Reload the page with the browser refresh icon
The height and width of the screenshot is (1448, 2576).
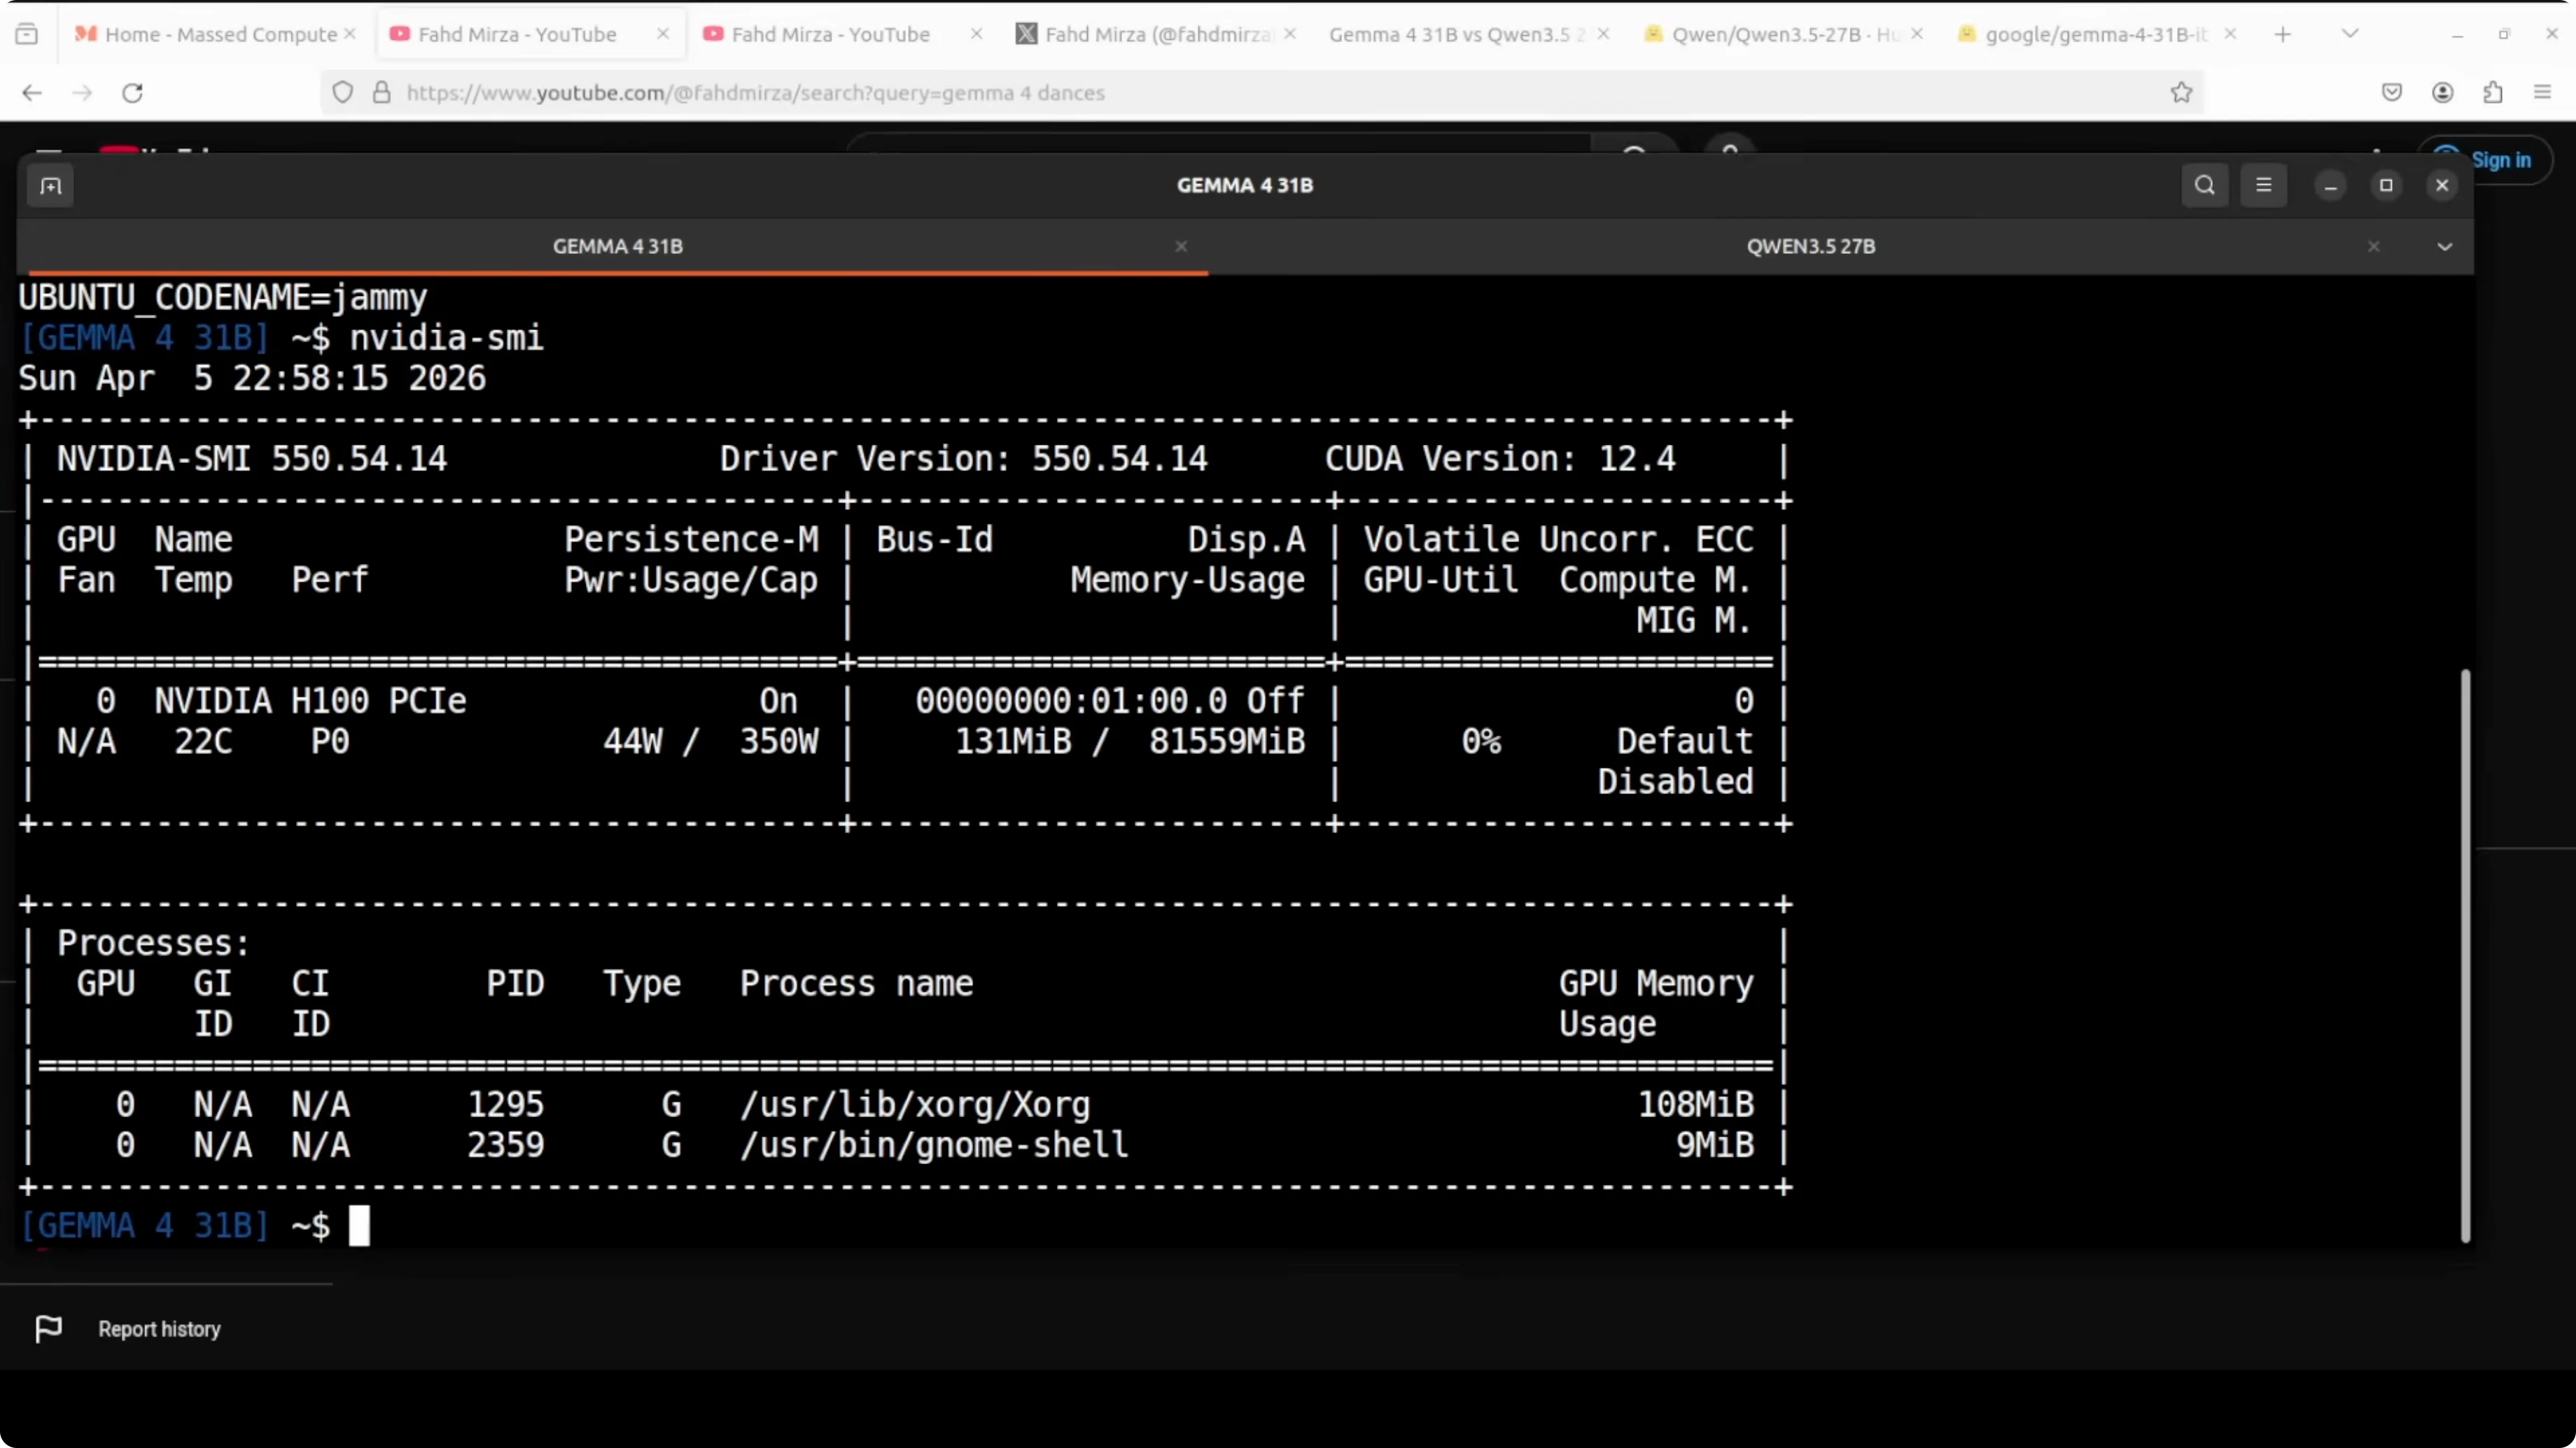coord(132,93)
